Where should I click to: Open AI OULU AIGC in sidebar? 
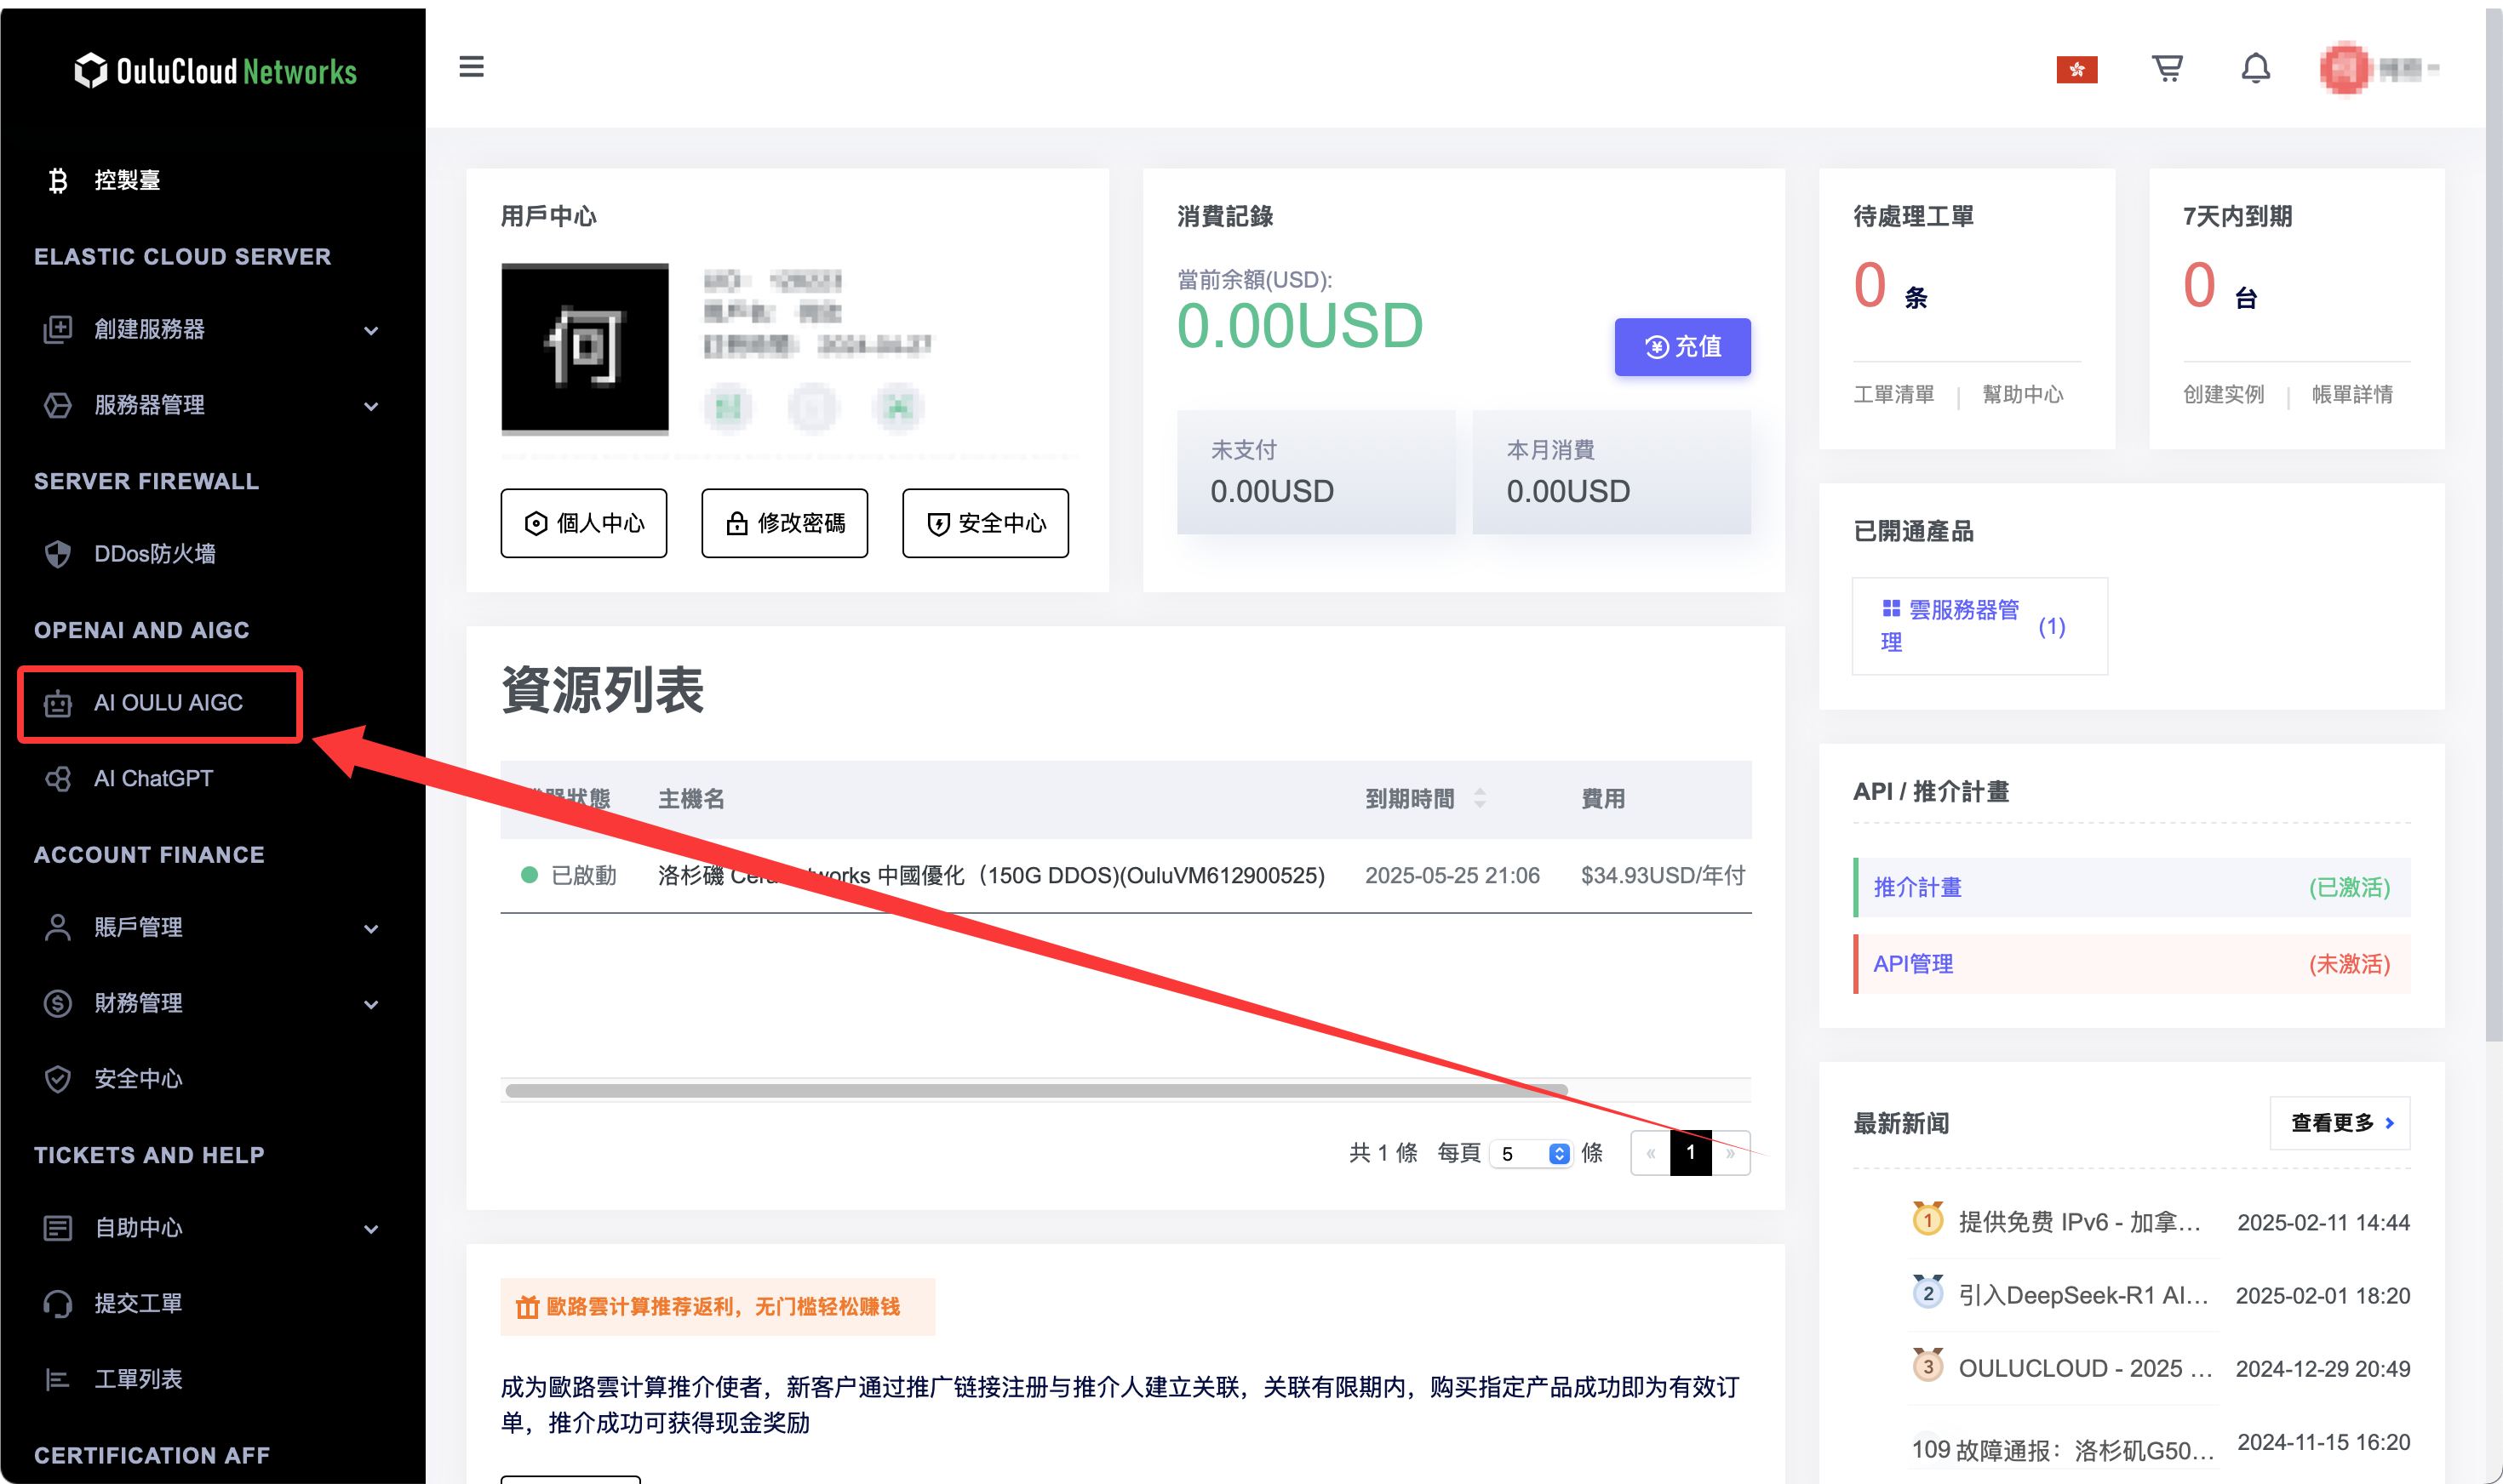pyautogui.click(x=168, y=703)
